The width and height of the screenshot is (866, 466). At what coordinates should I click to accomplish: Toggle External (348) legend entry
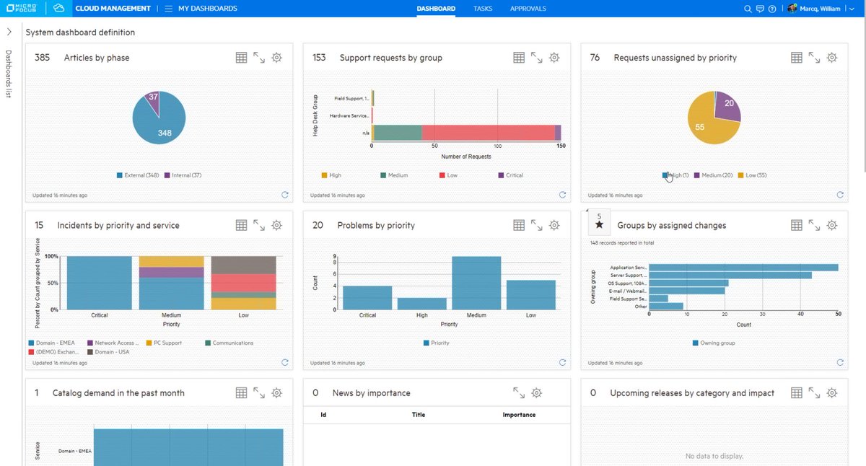pos(138,175)
